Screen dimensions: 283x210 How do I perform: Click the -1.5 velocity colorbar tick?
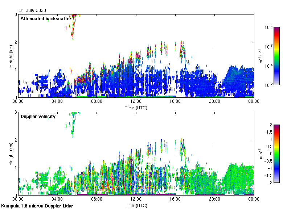pyautogui.click(x=268, y=175)
